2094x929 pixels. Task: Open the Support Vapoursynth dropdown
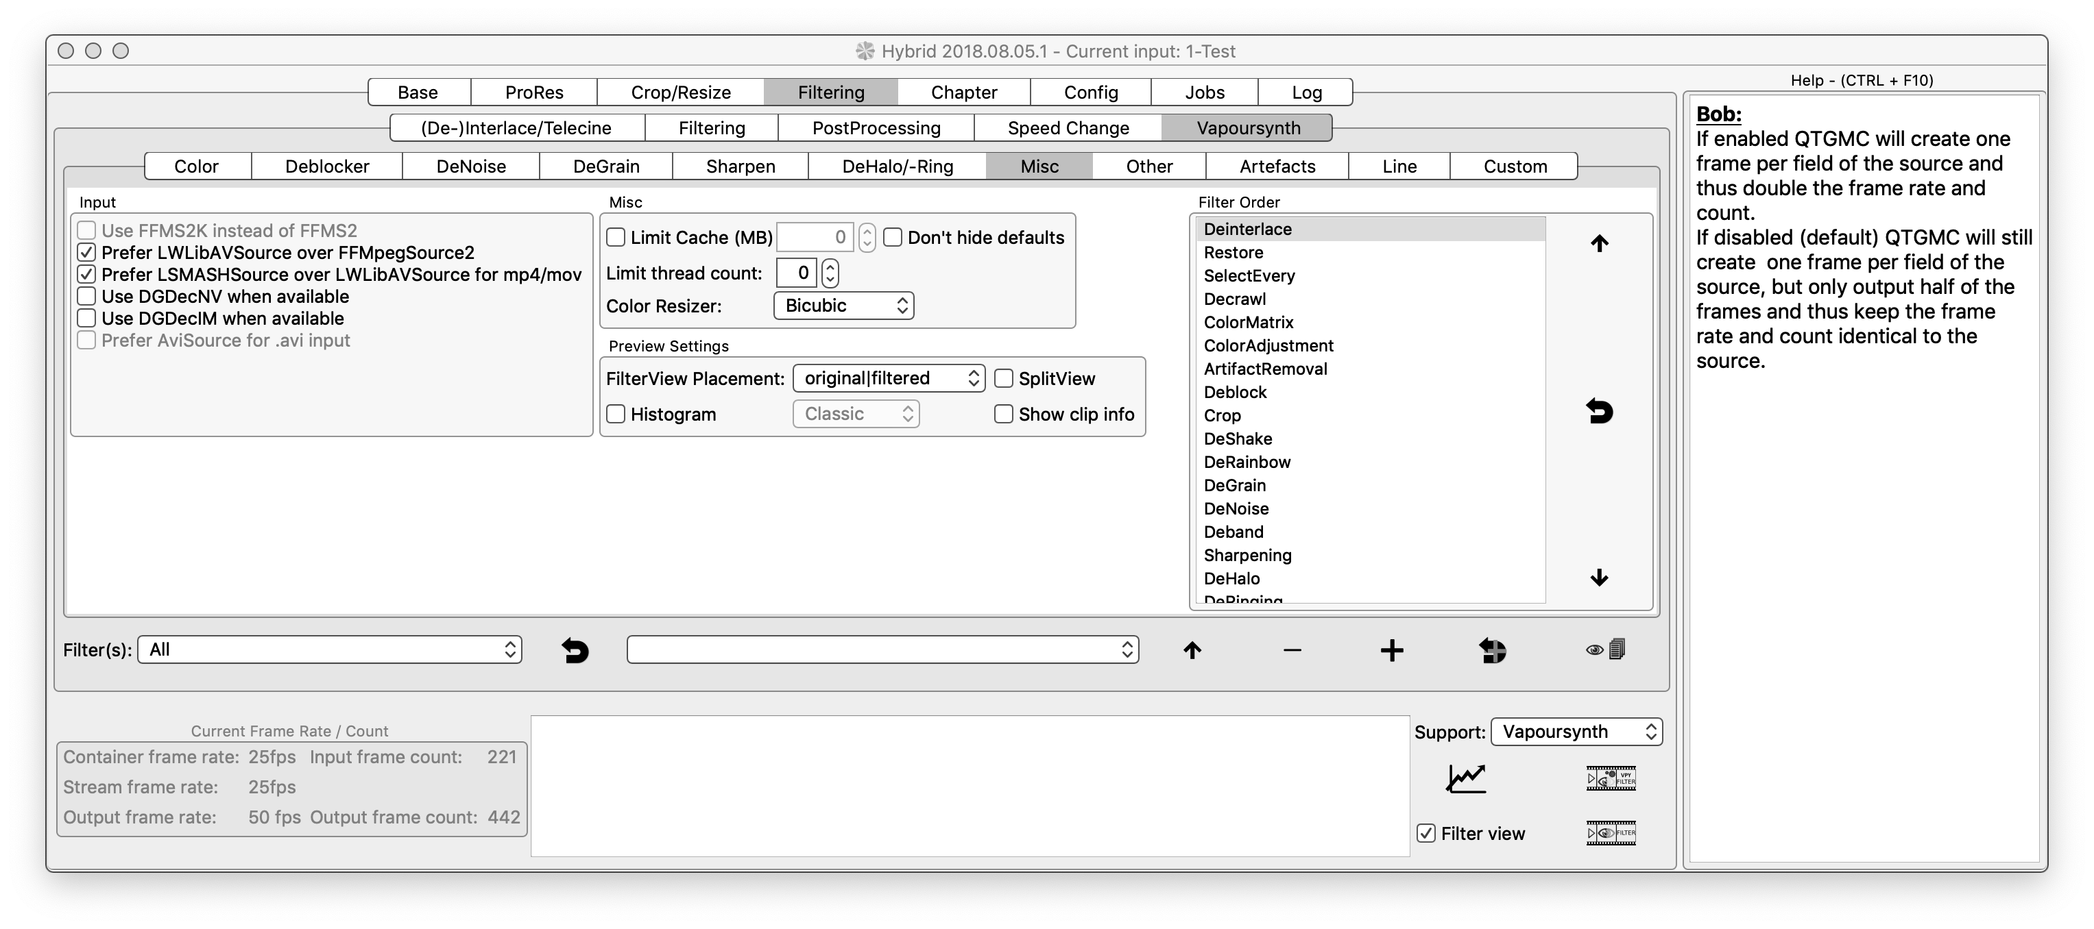1576,732
